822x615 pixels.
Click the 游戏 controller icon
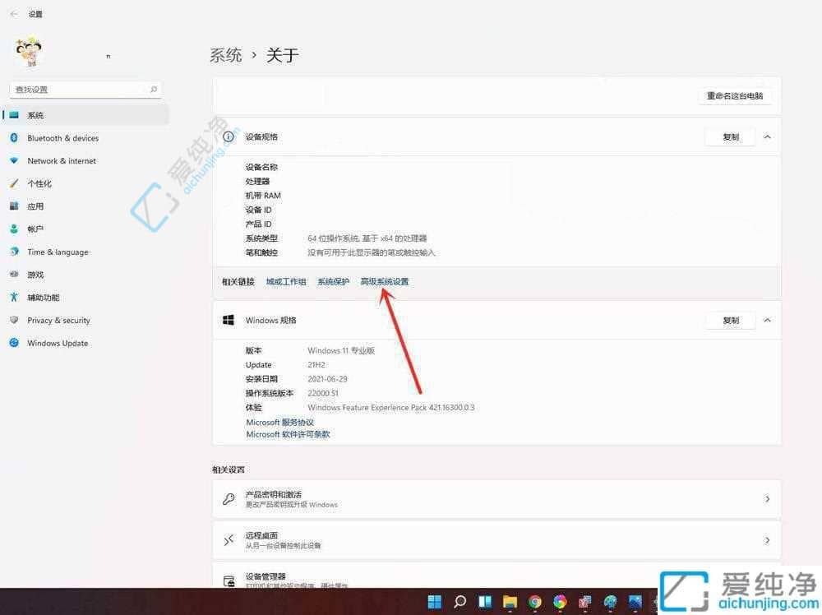14,275
